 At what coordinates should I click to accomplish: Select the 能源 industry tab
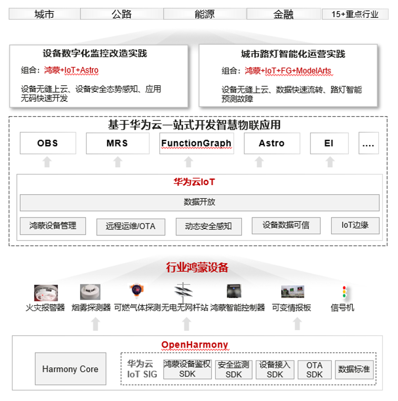point(205,14)
